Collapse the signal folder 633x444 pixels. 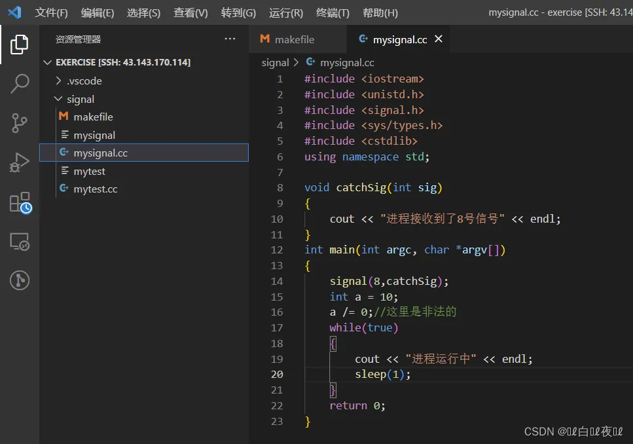pos(80,100)
